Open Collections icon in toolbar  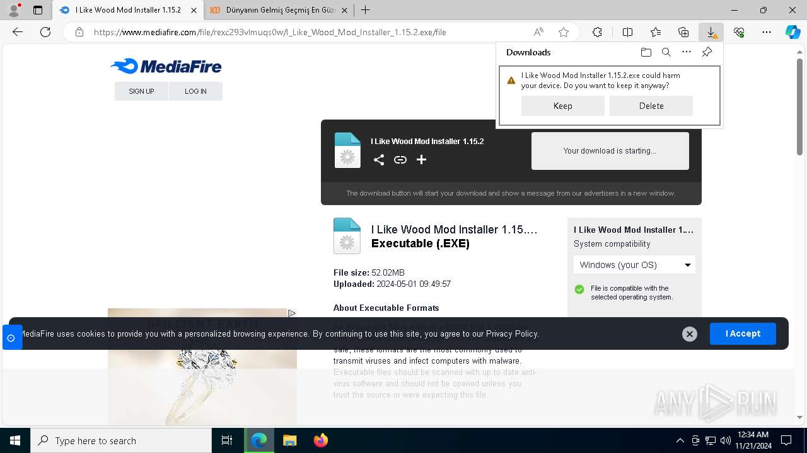pos(683,32)
